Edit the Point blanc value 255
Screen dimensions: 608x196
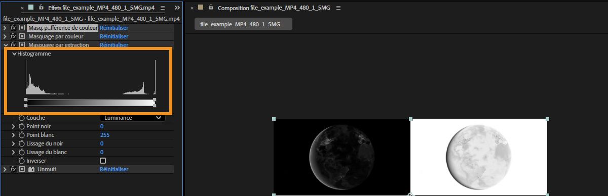point(105,135)
